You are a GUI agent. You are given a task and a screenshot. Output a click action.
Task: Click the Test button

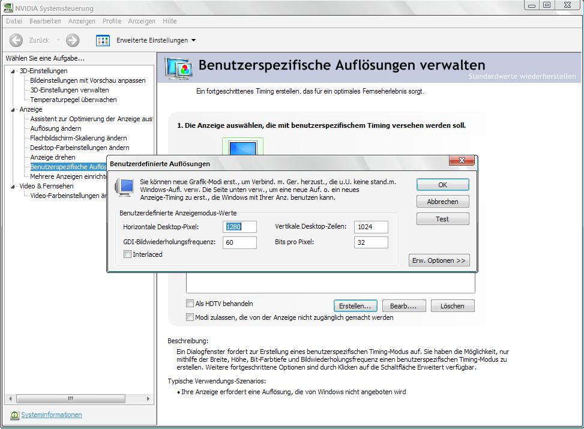[x=442, y=219]
